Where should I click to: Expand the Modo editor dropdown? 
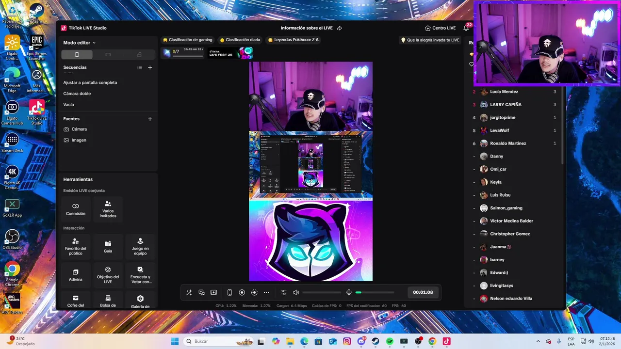(x=80, y=43)
